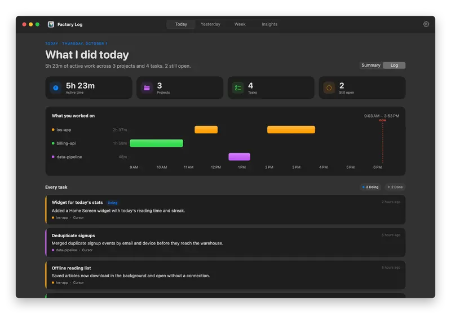Click the first orange ios-app timeline bar
Image resolution: width=451 pixels, height=314 pixels.
[206, 130]
